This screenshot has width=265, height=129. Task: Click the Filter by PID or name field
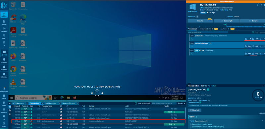coord(208,32)
